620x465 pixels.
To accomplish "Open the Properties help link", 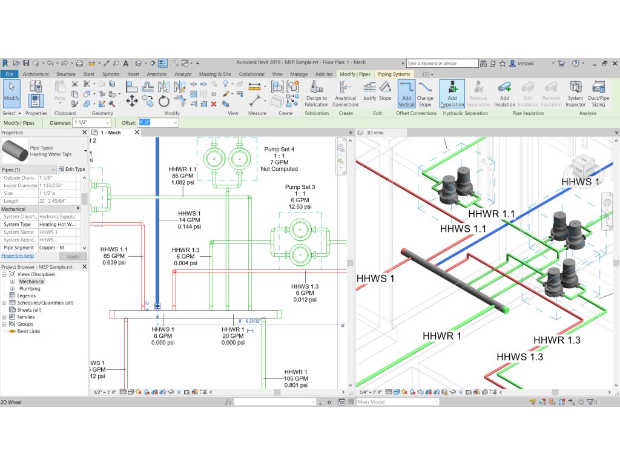I will coord(18,256).
